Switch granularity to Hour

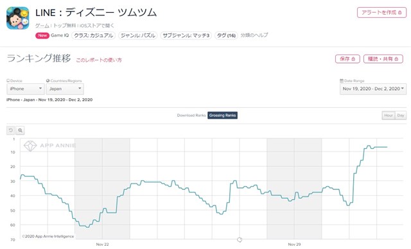[389, 116]
